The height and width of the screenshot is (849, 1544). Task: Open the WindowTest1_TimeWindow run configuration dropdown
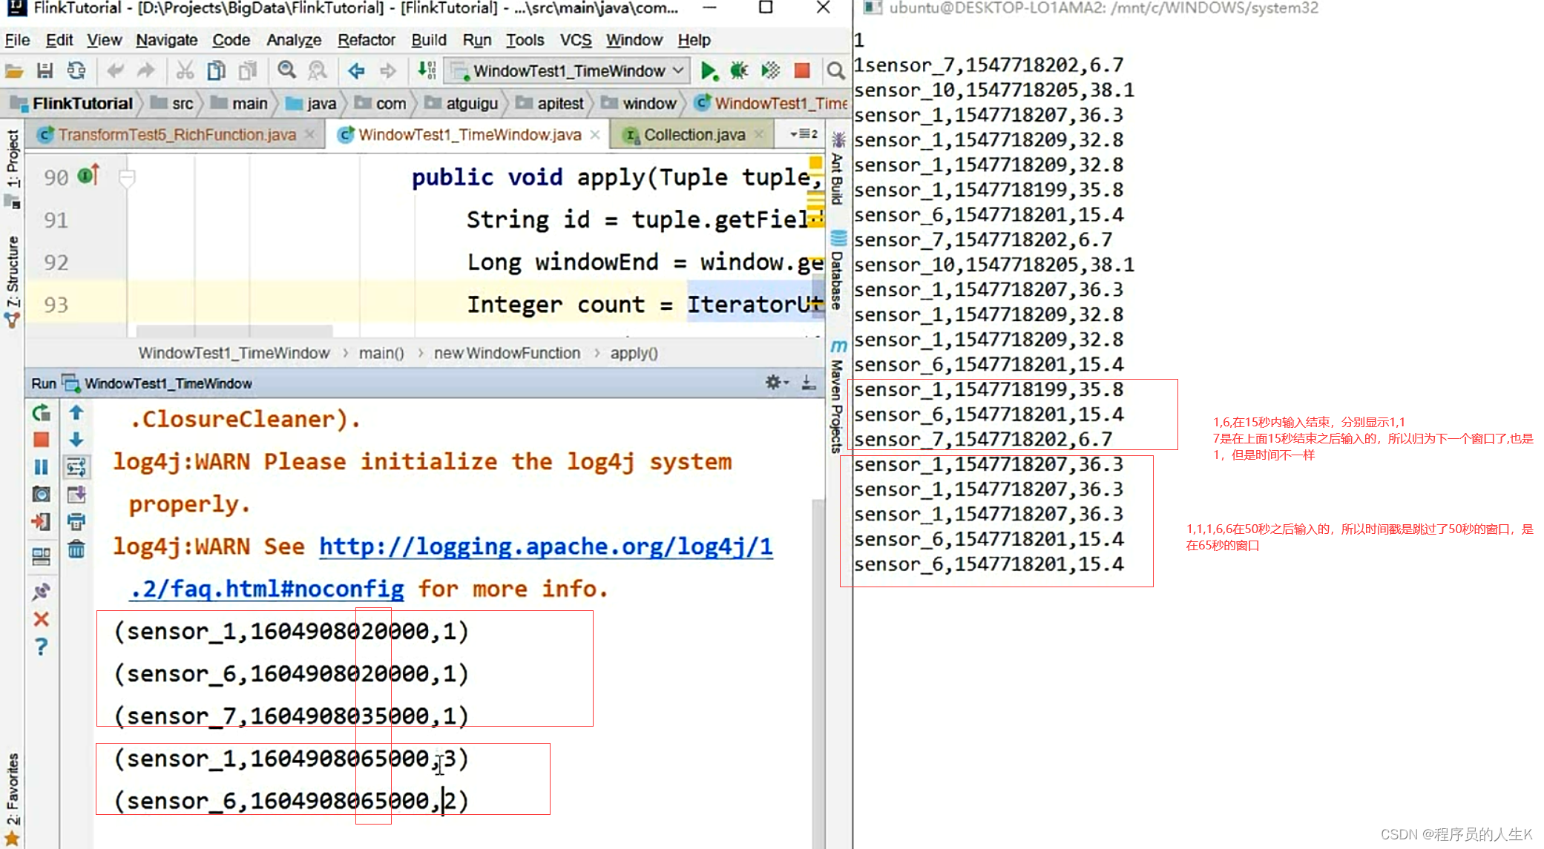pyautogui.click(x=568, y=71)
